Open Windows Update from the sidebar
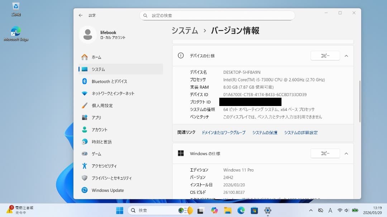The height and width of the screenshot is (217, 387). click(107, 190)
